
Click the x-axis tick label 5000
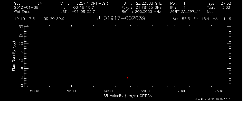coord(35,91)
